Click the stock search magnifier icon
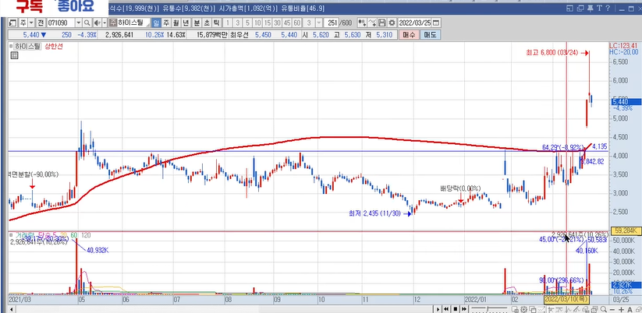This screenshot has width=642, height=313. click(87, 23)
